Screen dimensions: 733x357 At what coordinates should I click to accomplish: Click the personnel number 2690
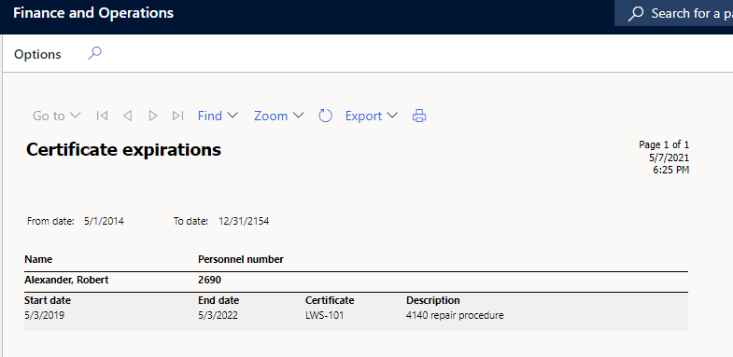(x=209, y=280)
